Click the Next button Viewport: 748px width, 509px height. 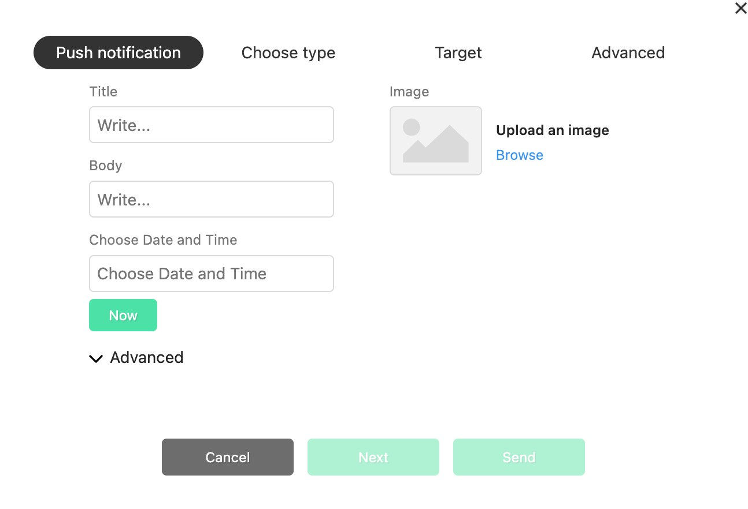373,457
